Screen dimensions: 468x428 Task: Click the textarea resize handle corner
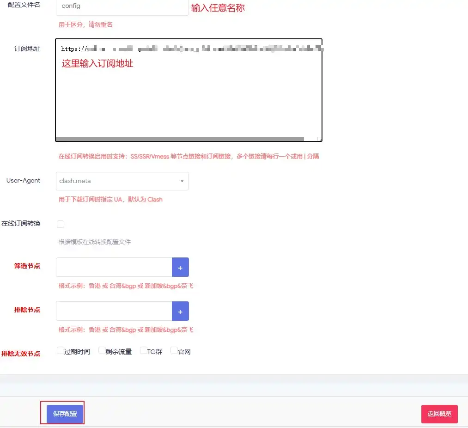pyautogui.click(x=319, y=139)
